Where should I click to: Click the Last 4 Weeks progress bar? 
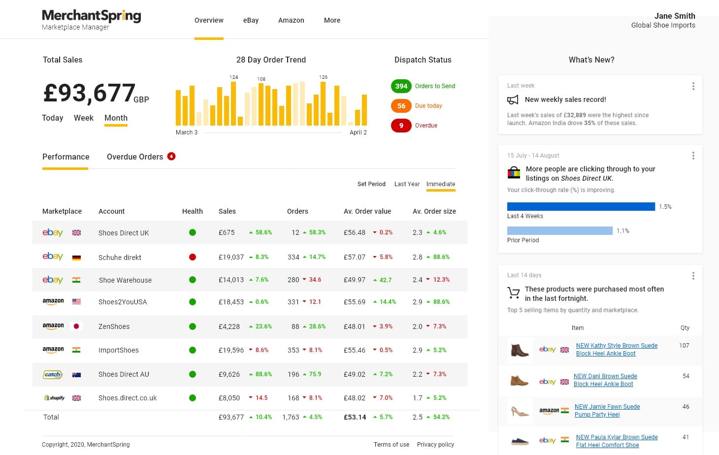click(x=581, y=206)
